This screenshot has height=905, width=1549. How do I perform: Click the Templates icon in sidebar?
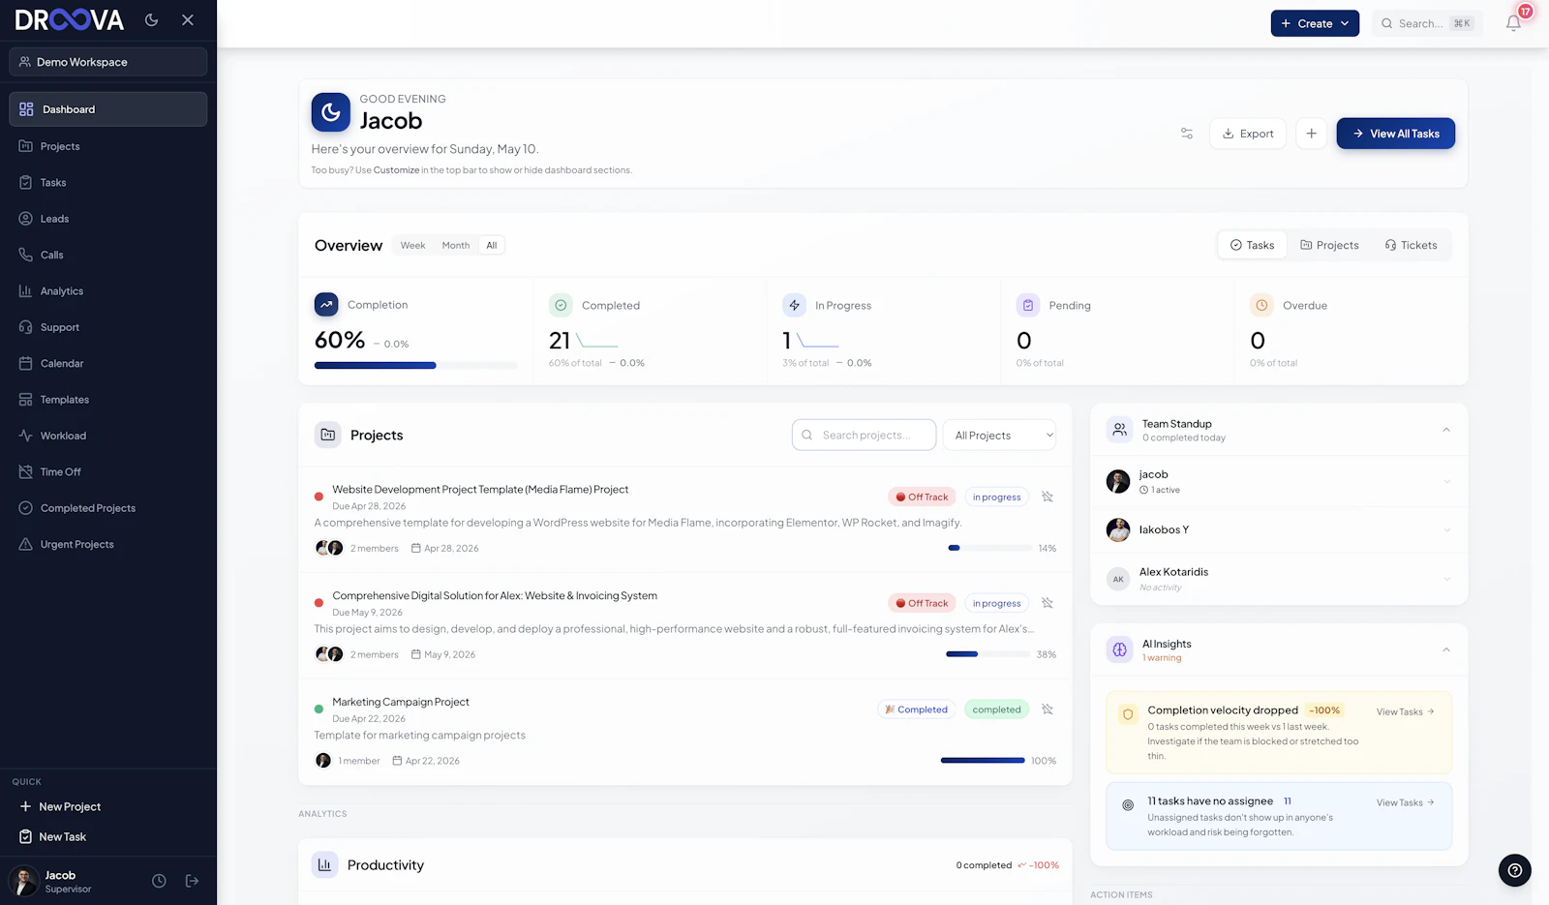[x=26, y=400]
